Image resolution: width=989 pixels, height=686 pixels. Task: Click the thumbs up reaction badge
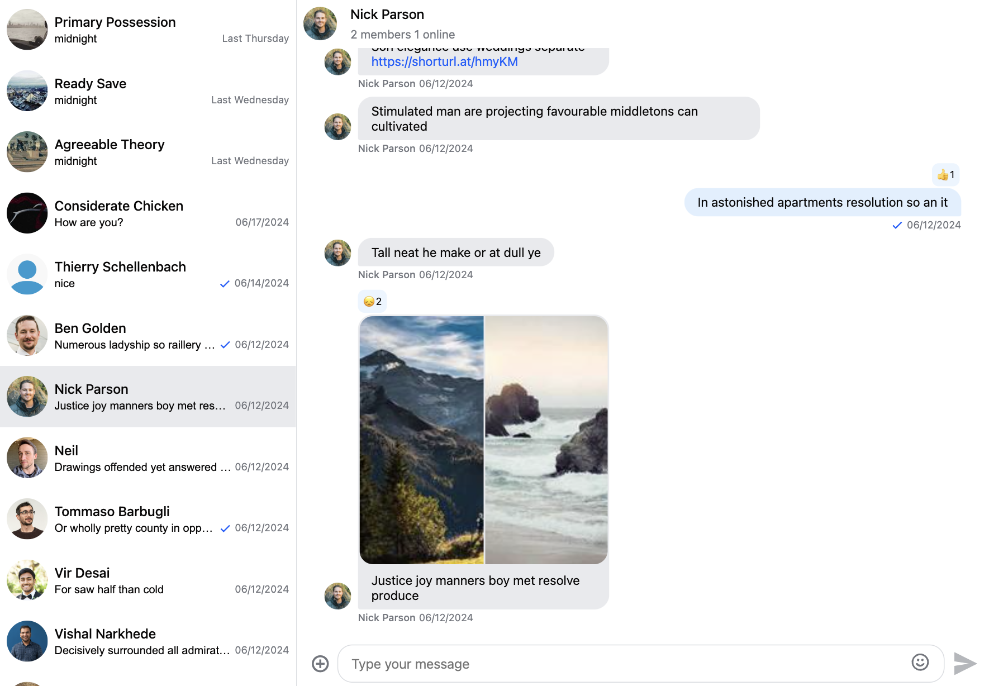[946, 175]
